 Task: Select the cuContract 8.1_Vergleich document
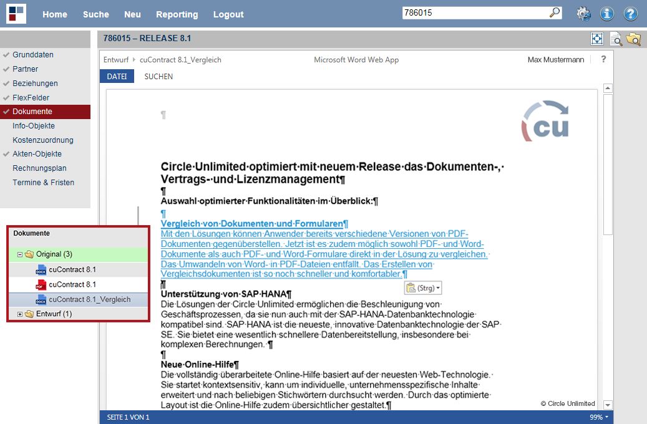(89, 299)
